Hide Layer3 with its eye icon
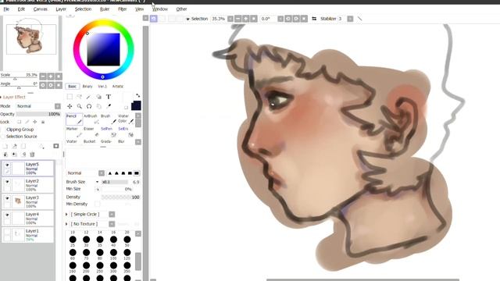 coord(7,198)
